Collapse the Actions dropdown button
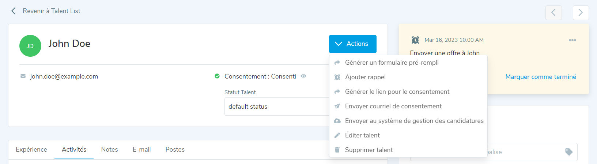The width and height of the screenshot is (597, 164). [x=352, y=44]
